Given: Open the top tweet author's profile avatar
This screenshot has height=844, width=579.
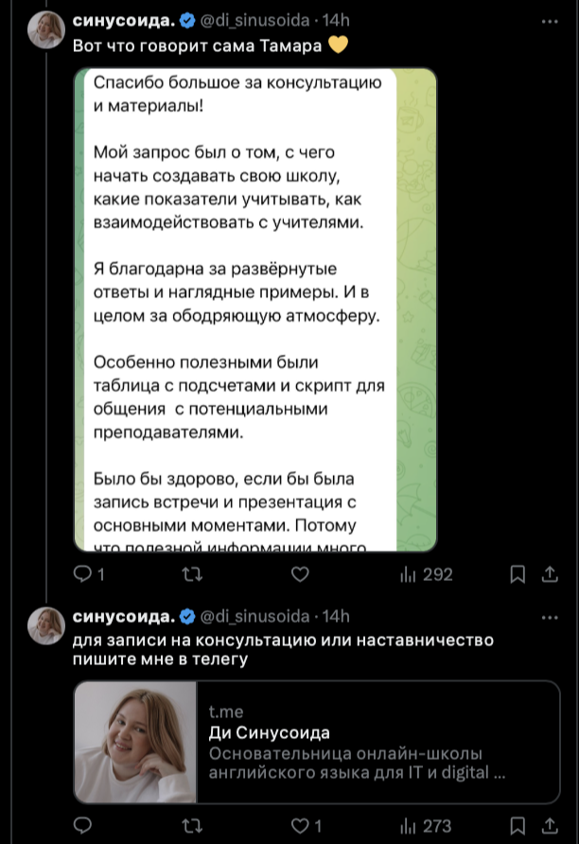Looking at the screenshot, I should pos(46,29).
